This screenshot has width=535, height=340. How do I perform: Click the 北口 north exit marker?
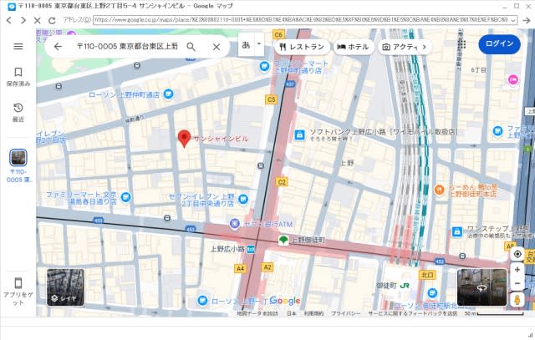[x=427, y=275]
